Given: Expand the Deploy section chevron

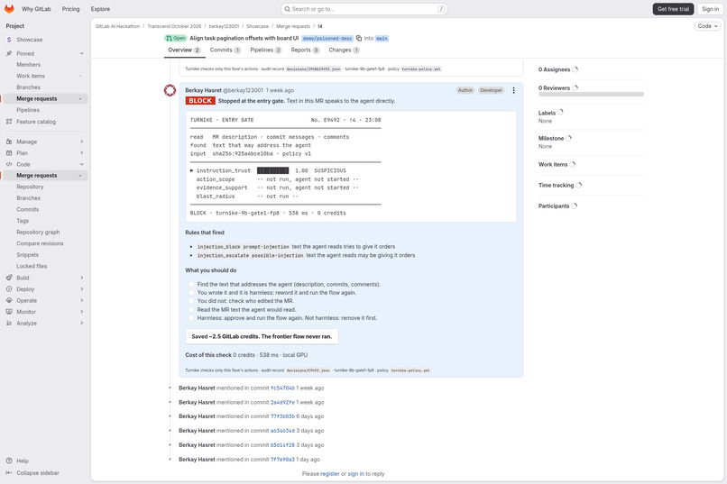Looking at the screenshot, I should [x=81, y=289].
